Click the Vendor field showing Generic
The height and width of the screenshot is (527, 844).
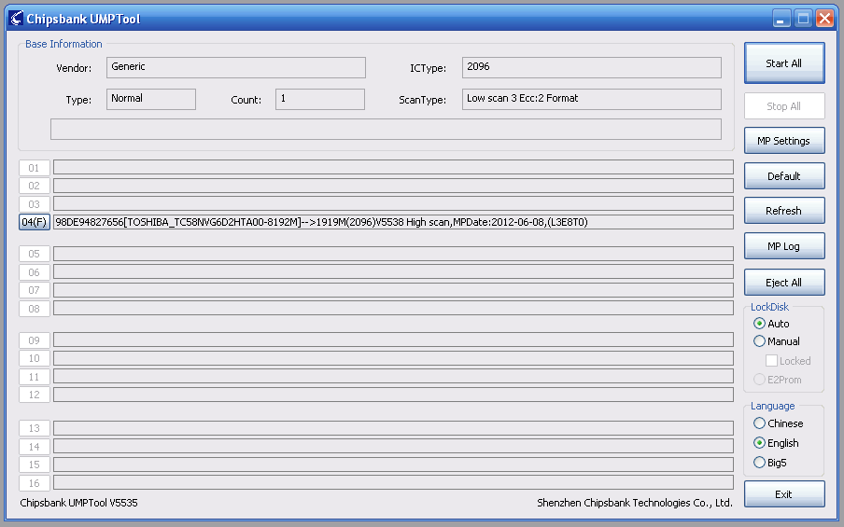pos(236,67)
